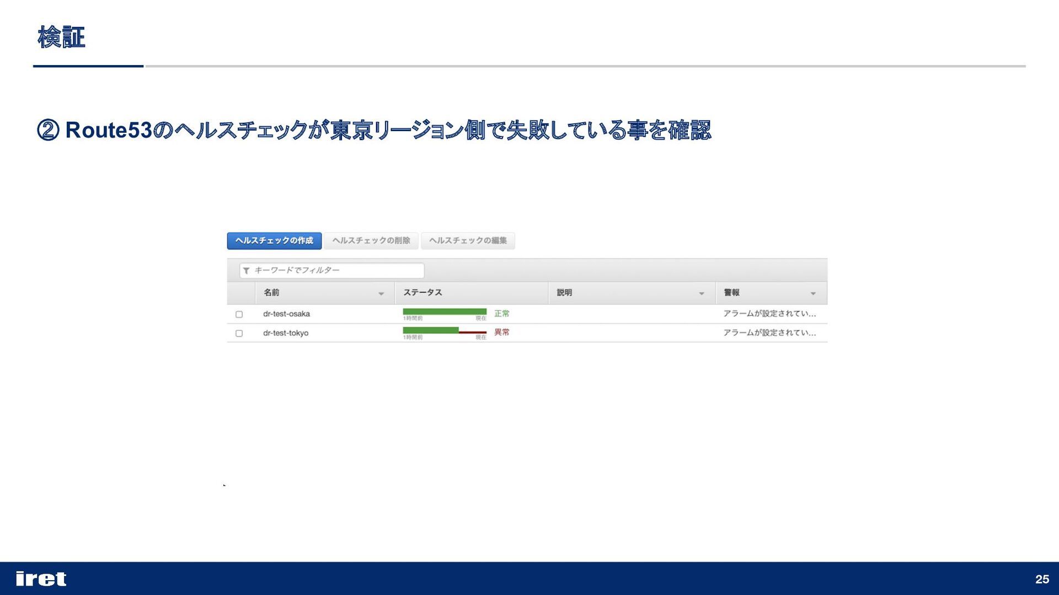Image resolution: width=1059 pixels, height=595 pixels.
Task: Click the 警報 column header label
Action: [731, 293]
